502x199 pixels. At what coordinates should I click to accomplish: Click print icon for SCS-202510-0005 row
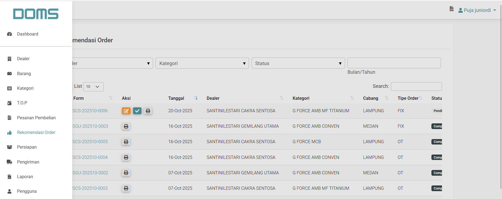click(126, 142)
